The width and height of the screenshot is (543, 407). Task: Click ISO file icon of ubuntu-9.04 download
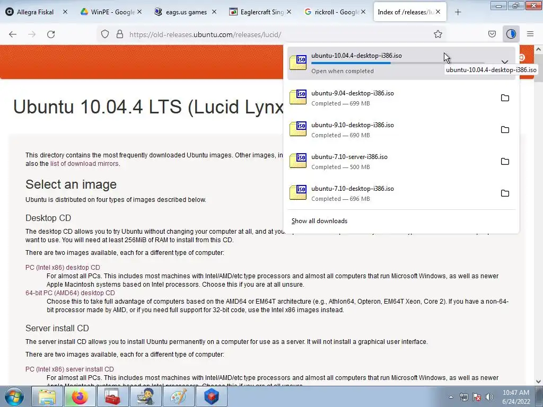click(298, 98)
